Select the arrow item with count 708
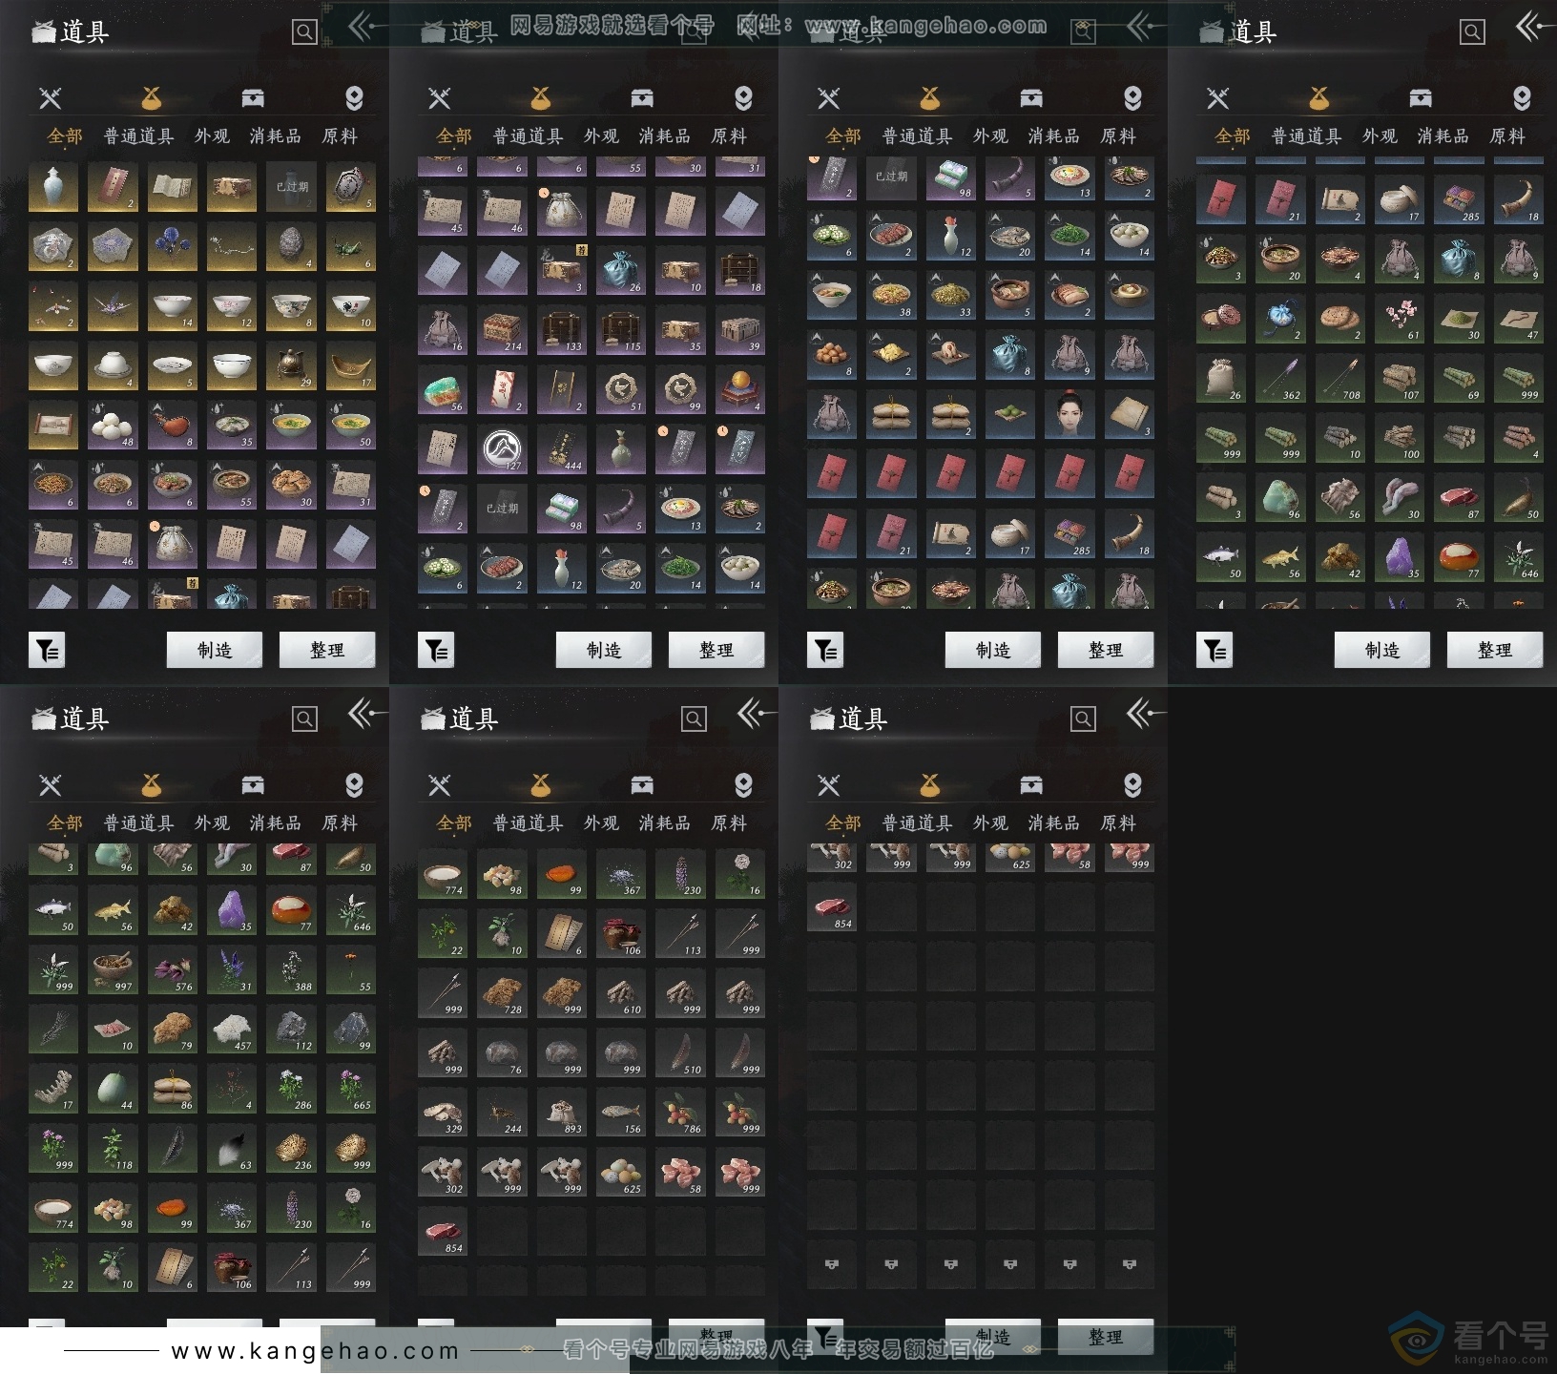 pyautogui.click(x=1339, y=378)
